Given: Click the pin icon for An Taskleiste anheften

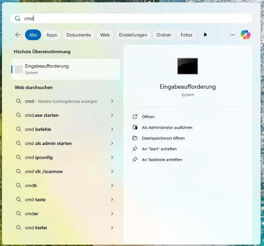Looking at the screenshot, I should point(135,160).
